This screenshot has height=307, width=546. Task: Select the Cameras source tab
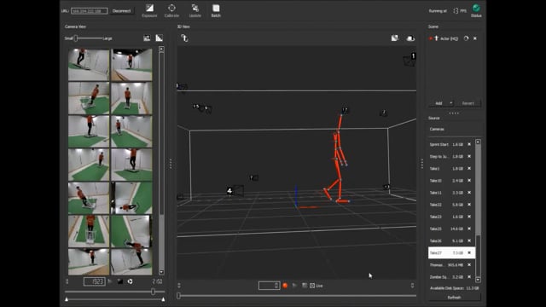[x=437, y=129]
